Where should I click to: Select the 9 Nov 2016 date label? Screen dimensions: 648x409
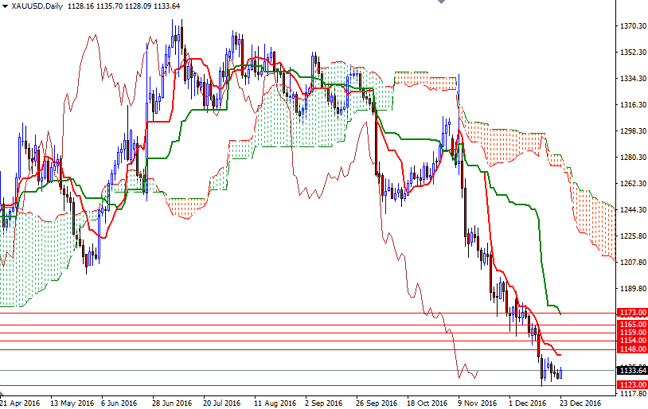click(478, 403)
